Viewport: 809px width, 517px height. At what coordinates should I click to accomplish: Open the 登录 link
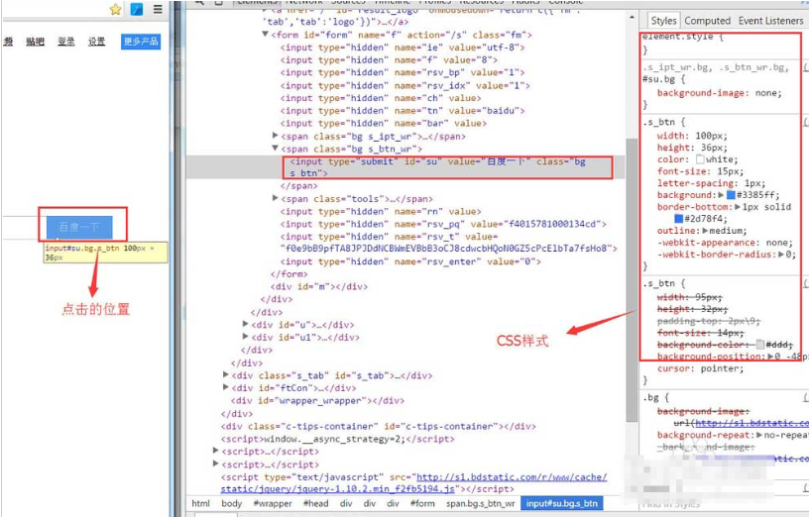point(66,42)
